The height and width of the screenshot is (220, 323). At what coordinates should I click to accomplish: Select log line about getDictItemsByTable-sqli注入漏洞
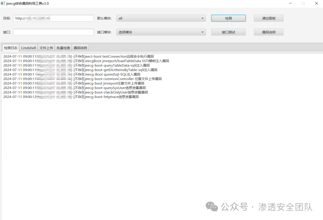80,70
